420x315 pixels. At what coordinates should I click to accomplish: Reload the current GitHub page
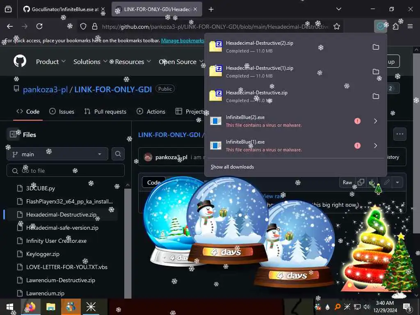click(39, 26)
